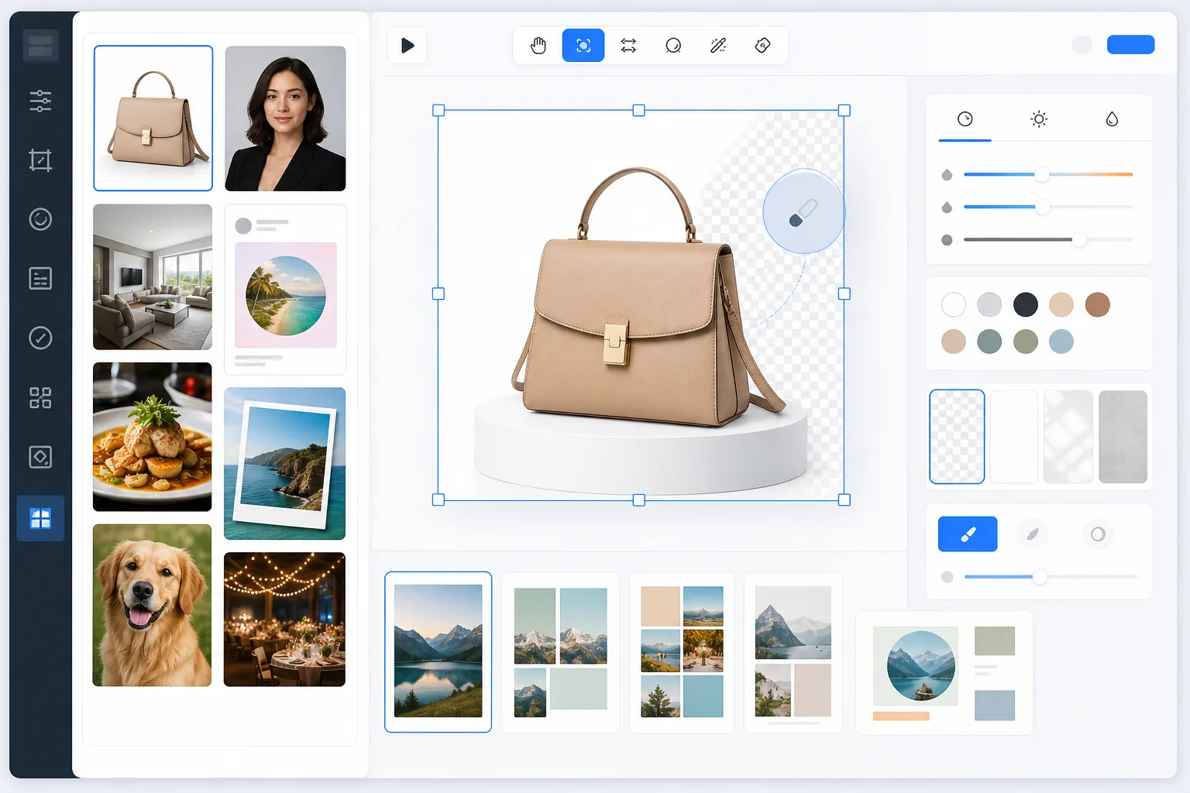Click the checkmark circle icon in sidebar
Image resolution: width=1190 pixels, height=793 pixels.
40,338
